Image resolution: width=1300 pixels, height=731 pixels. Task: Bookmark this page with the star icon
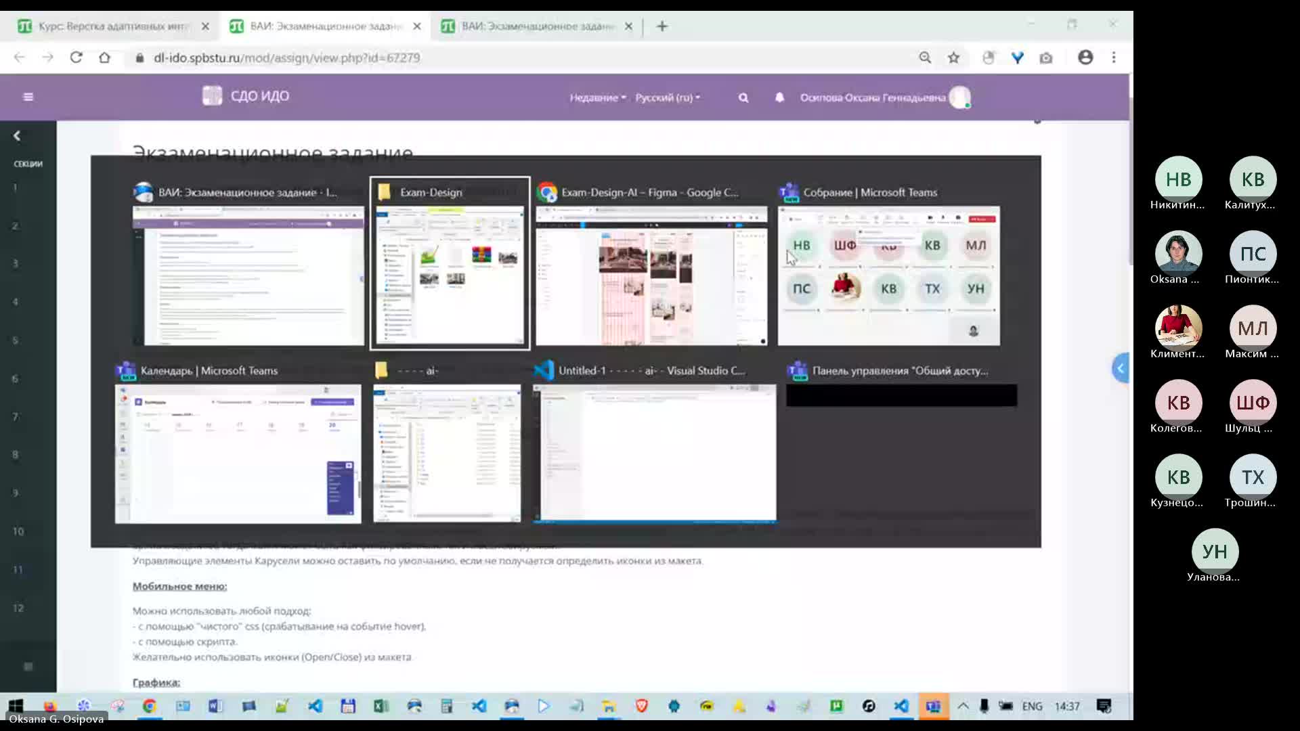(x=953, y=58)
